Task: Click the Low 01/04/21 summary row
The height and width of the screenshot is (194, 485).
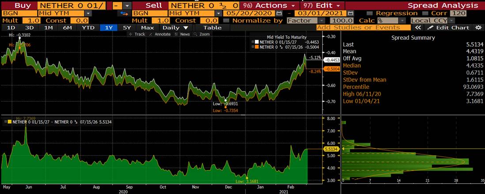Action: (413, 101)
